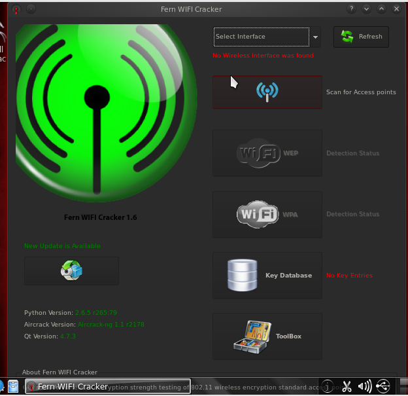
Task: Click the 'About Fern WIFI Cracker' group title
Action: click(x=60, y=372)
